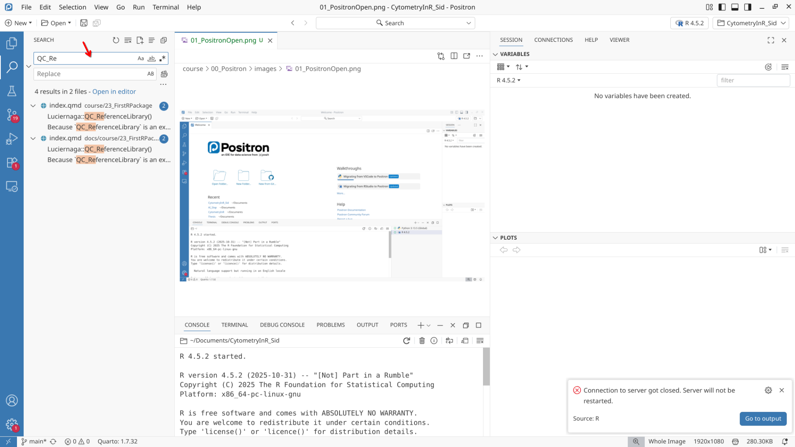Screen dimensions: 795x447
Task: Collapse the Variables section
Action: [495, 54]
